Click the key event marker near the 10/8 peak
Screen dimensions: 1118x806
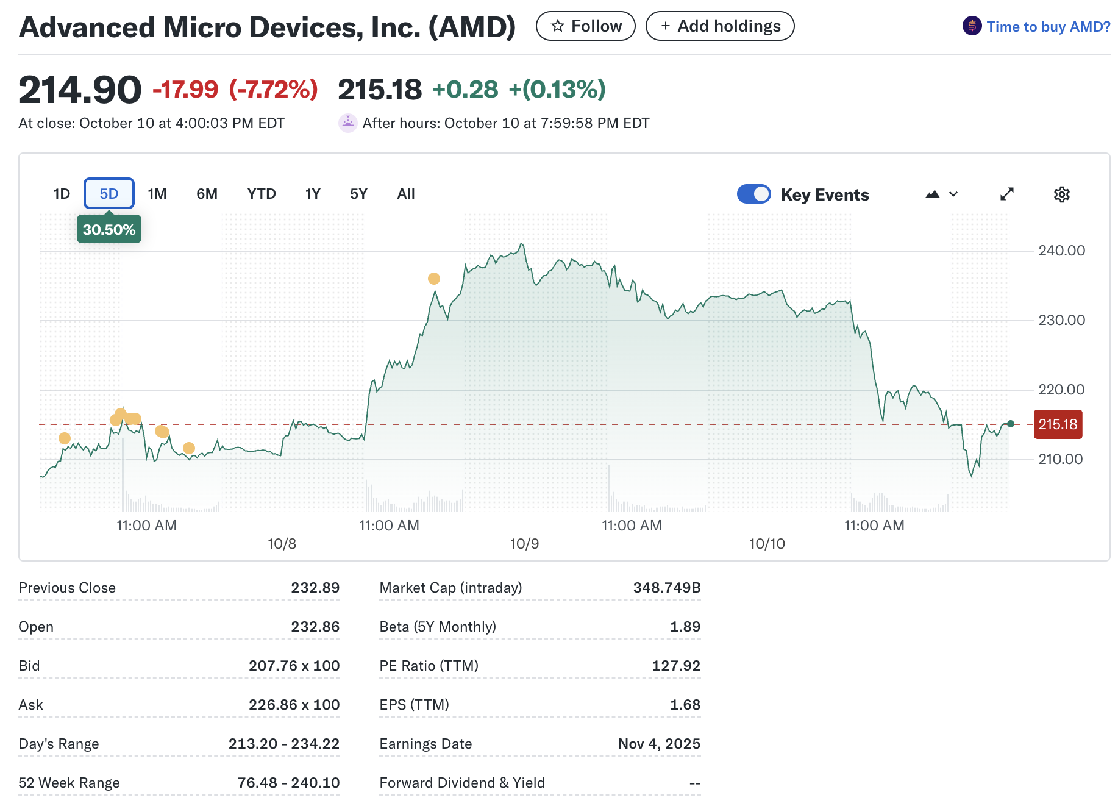(434, 279)
